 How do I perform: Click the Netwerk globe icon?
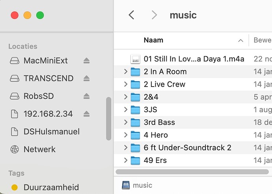[x=15, y=149]
